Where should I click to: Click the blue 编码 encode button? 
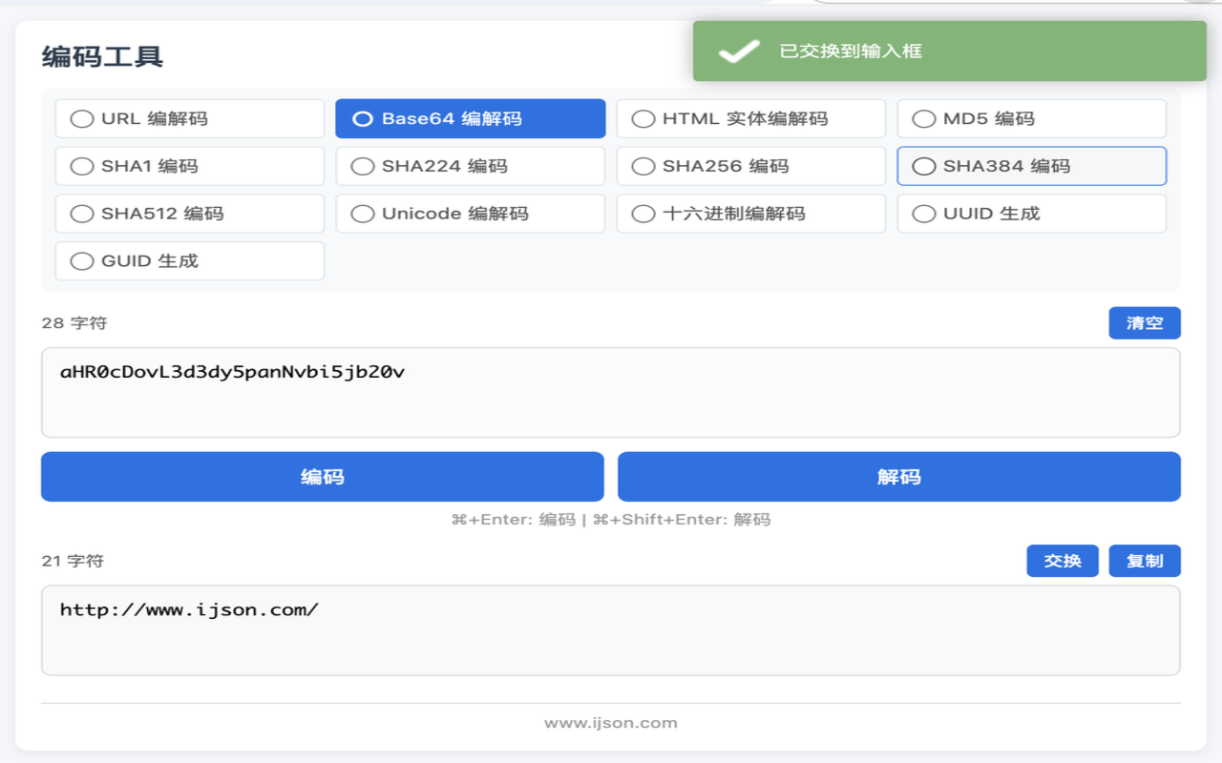tap(323, 477)
